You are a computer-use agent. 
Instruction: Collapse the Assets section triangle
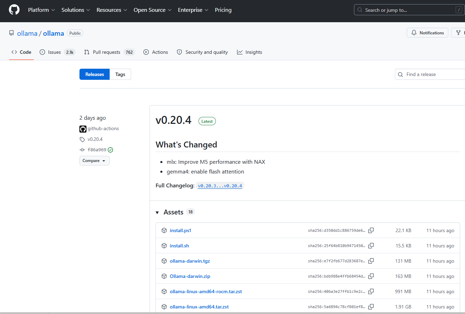[x=157, y=212]
